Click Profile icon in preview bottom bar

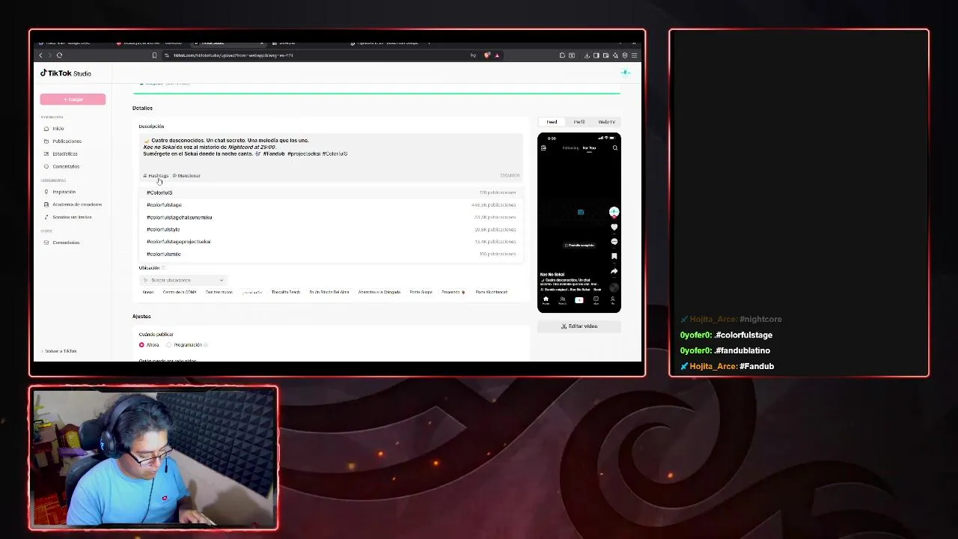point(612,300)
